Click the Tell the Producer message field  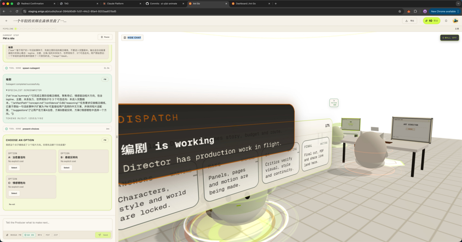click(57, 225)
